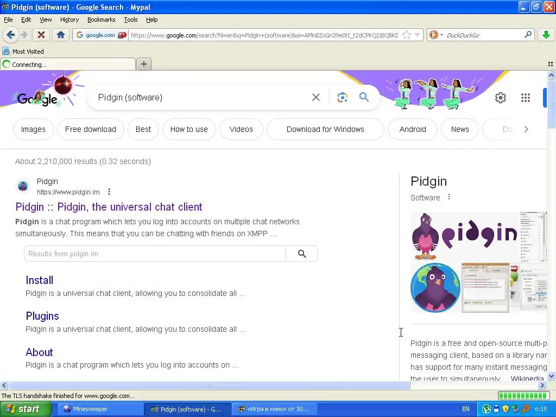
Task: Click the browser address bar URL
Action: coord(264,35)
